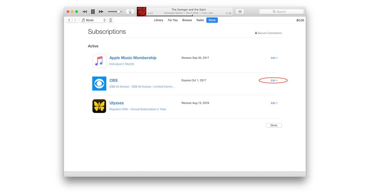Open the Apple Music Membership link
The image size is (370, 194).
point(133,58)
